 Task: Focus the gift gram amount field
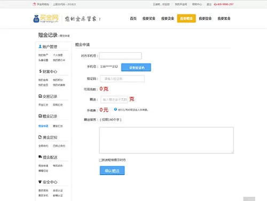tap(114, 99)
